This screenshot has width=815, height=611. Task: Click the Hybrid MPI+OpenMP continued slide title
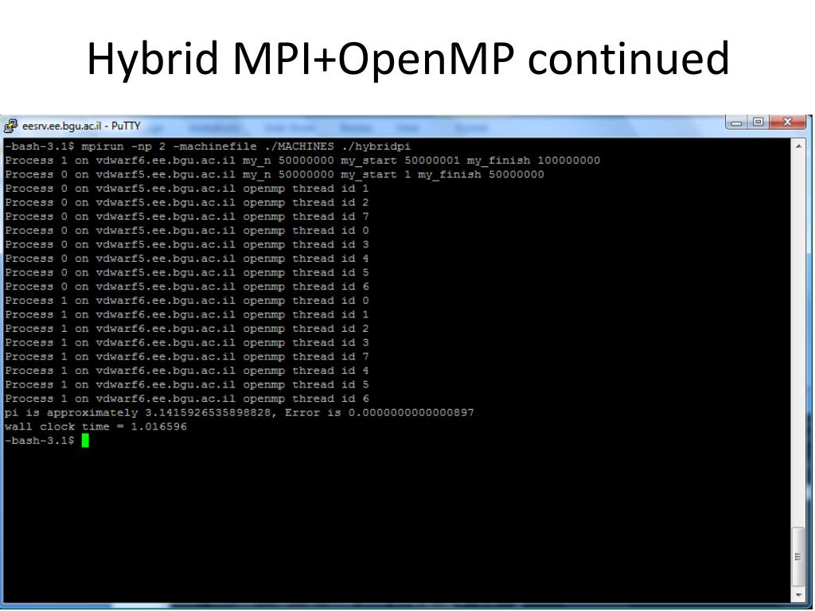coord(408,58)
